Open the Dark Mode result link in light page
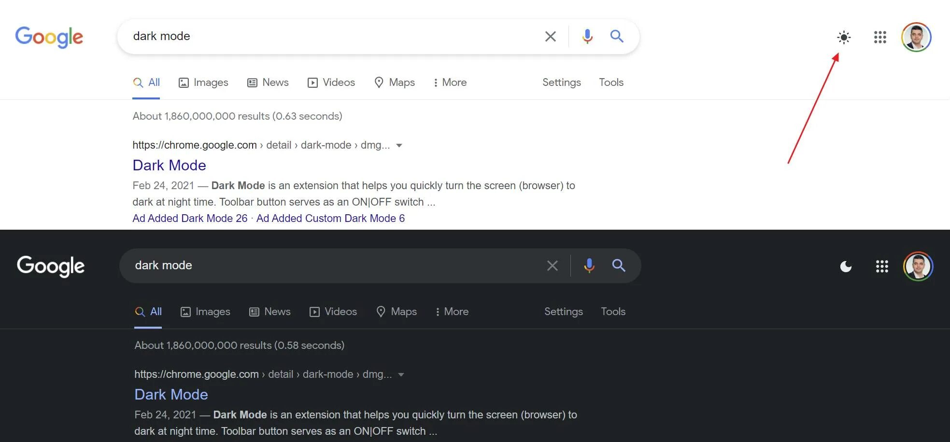950x442 pixels. 170,165
